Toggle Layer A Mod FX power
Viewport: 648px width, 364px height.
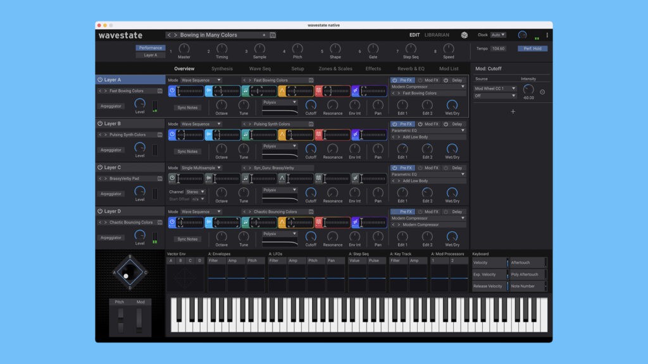(x=420, y=80)
